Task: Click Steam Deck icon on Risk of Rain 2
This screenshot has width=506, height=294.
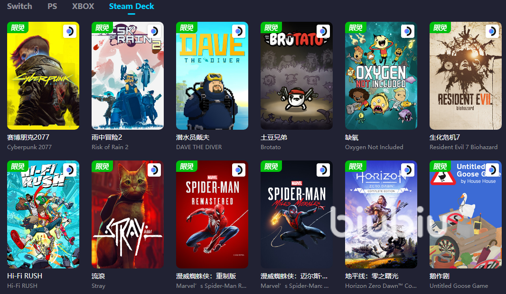Action: (154, 31)
